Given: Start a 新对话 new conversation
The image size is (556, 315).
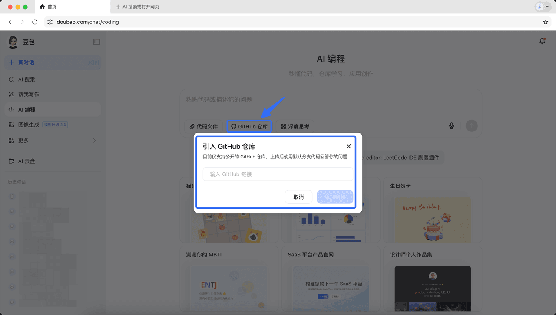Looking at the screenshot, I should 26,62.
